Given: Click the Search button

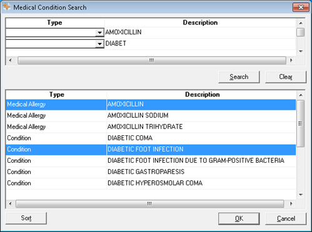Looking at the screenshot, I should 239,77.
